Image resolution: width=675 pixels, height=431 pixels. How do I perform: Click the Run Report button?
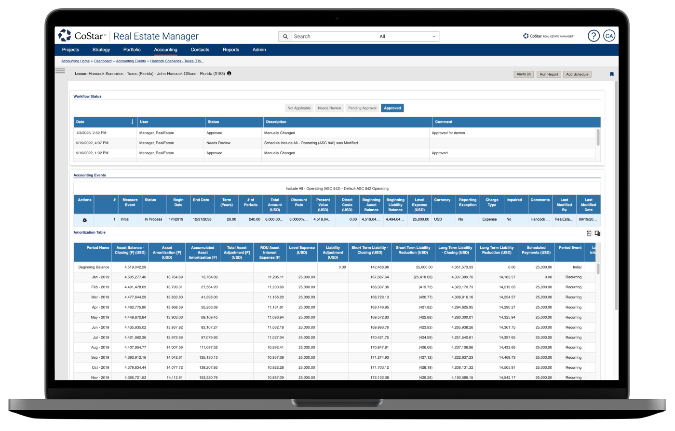(549, 74)
